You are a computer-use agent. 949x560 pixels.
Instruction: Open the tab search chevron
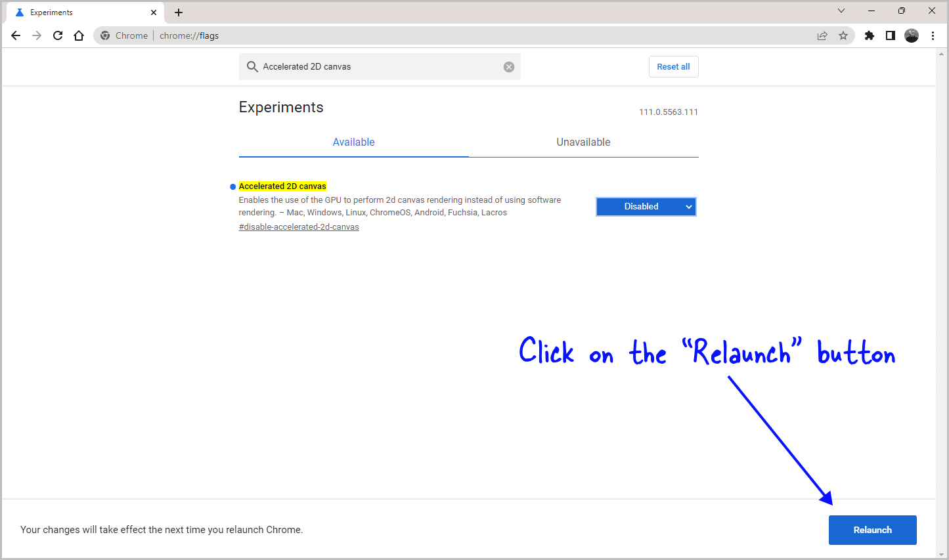pos(841,11)
